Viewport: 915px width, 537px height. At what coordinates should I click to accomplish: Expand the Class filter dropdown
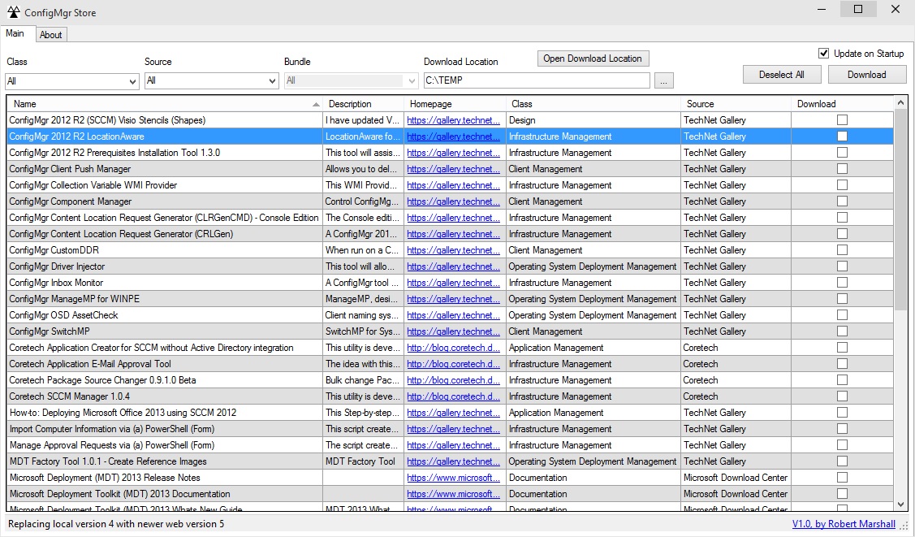[x=133, y=81]
